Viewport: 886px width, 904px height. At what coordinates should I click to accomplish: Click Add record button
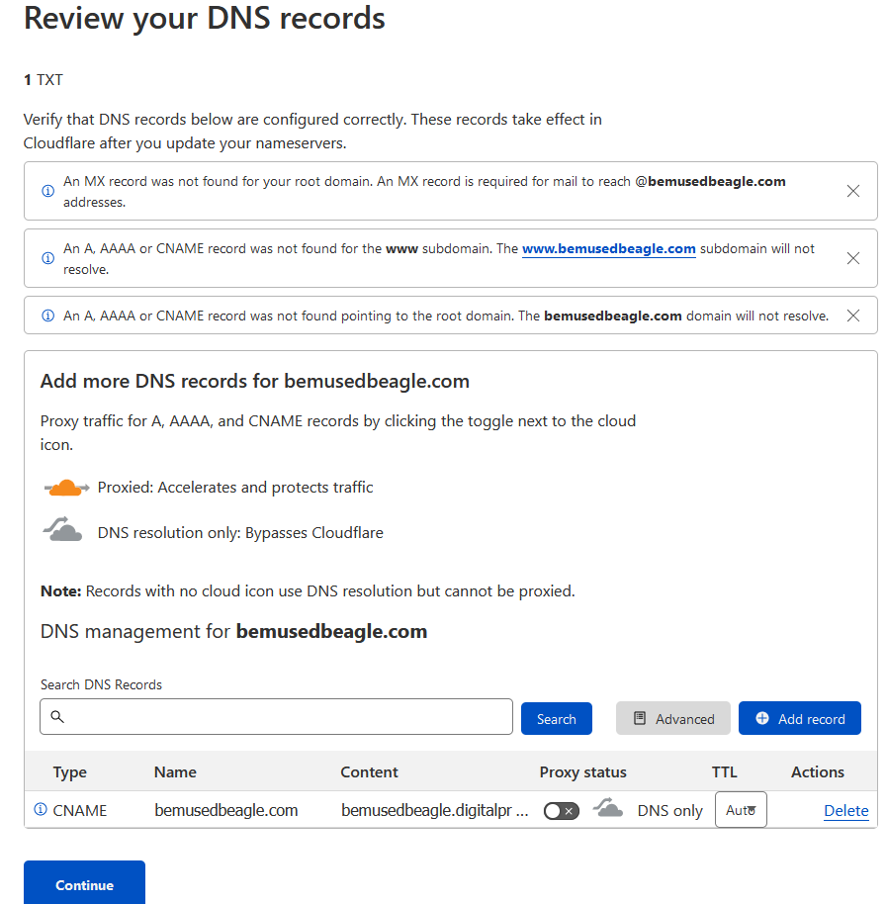point(800,718)
